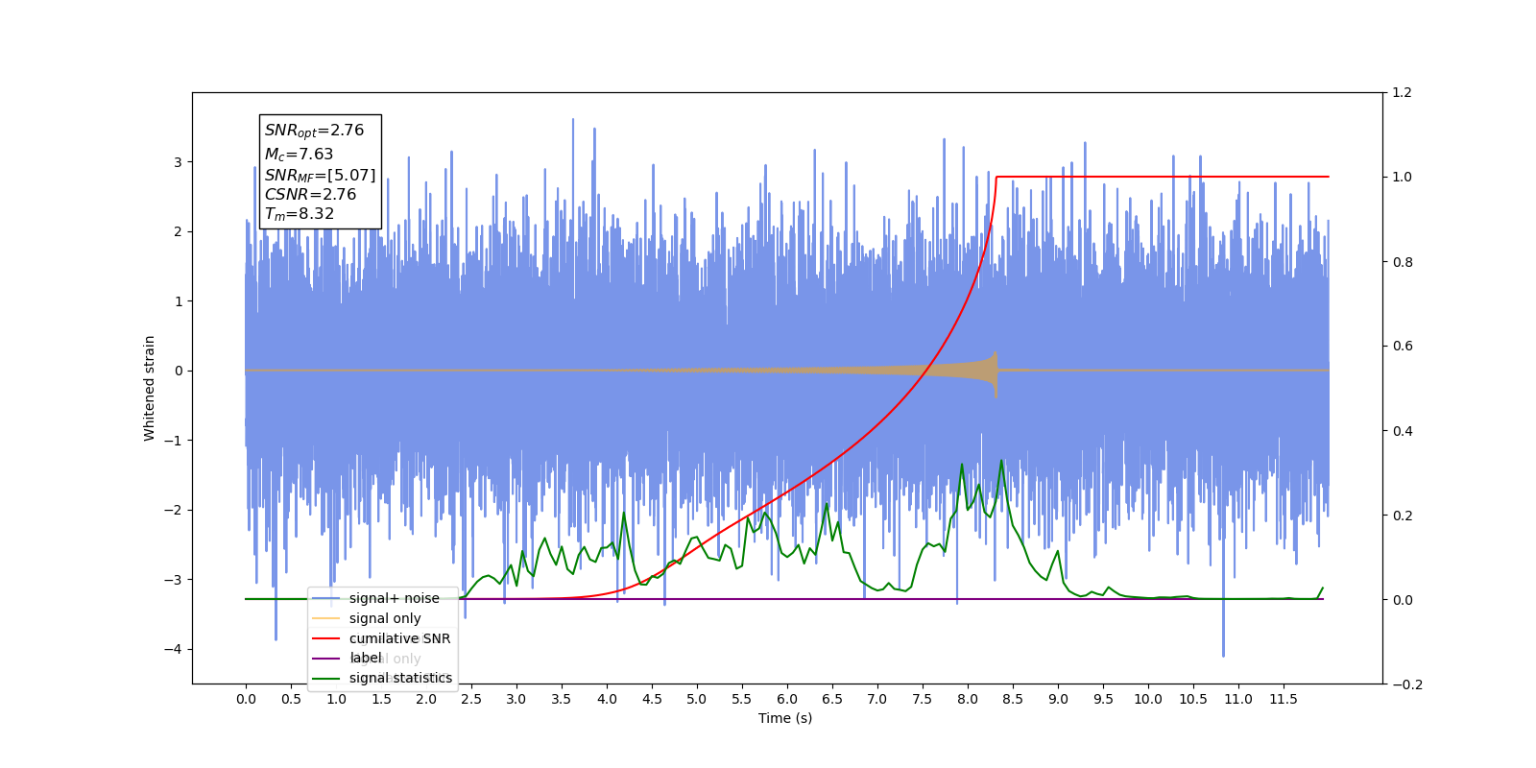Click the SNRMF=[5.07] annotation text
This screenshot has width=1536, height=768.
click(x=320, y=175)
